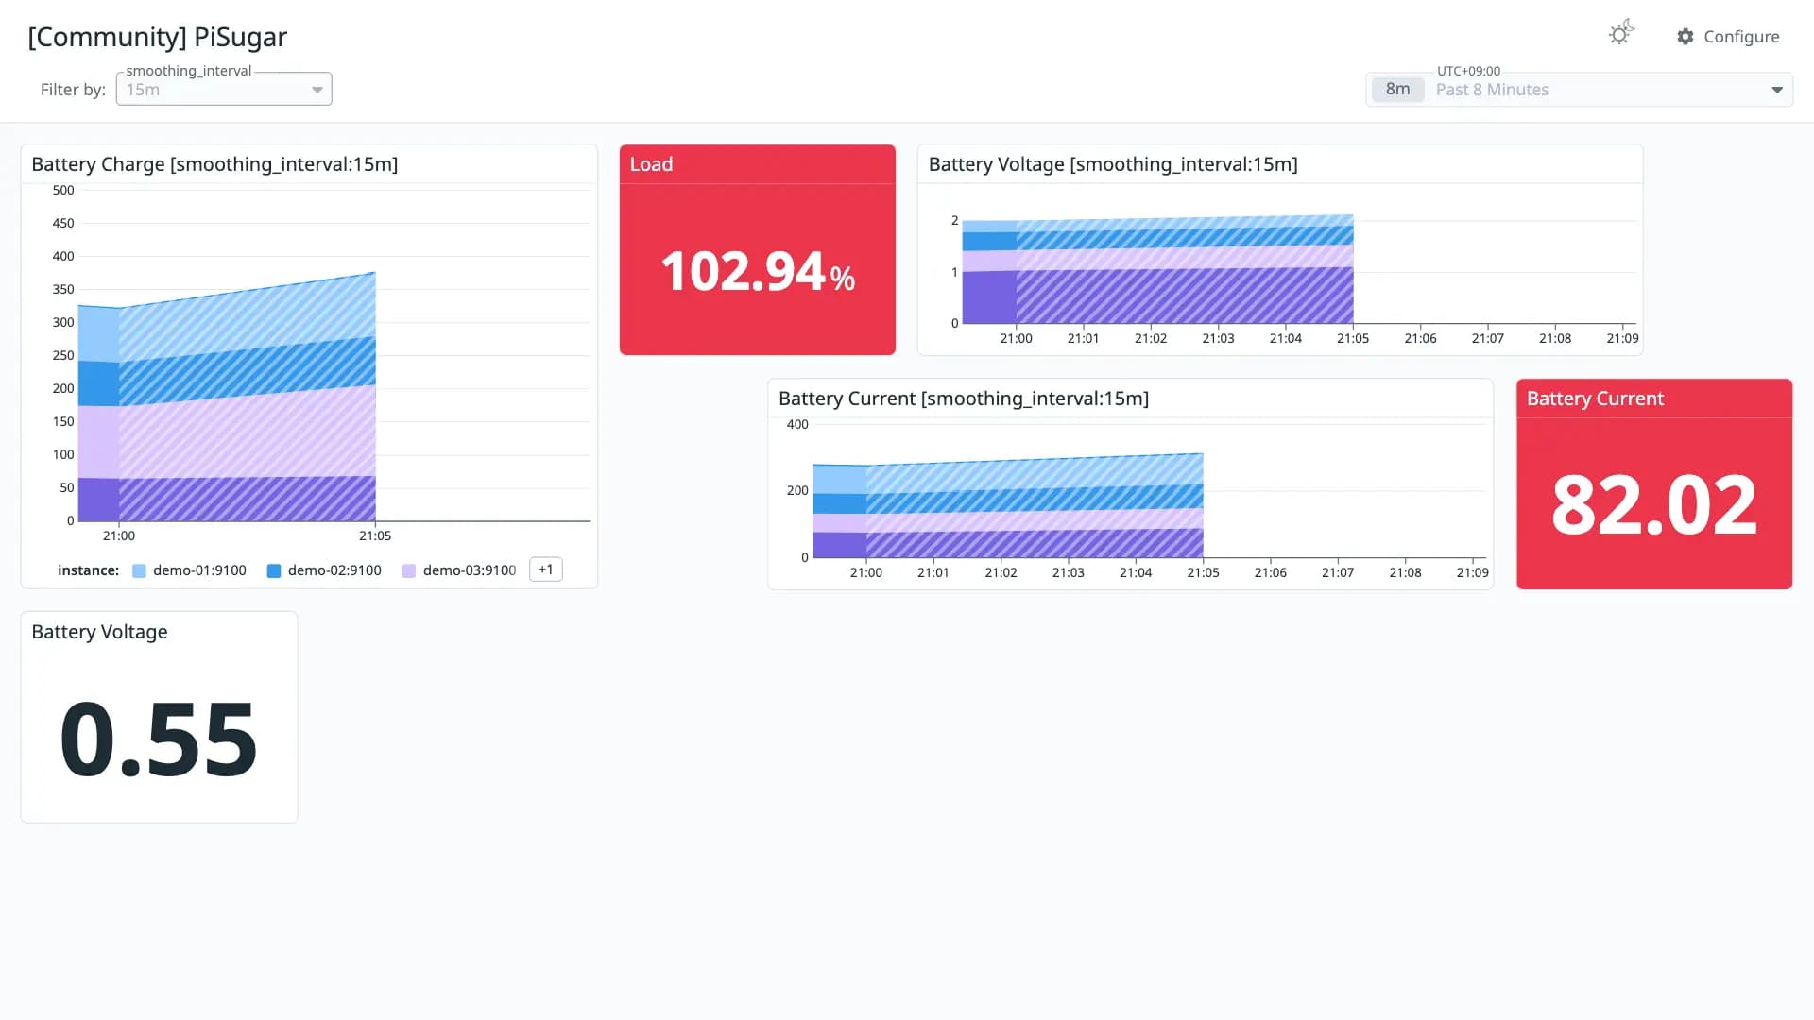Click Battery Current smoothing_interval graph title

(964, 399)
